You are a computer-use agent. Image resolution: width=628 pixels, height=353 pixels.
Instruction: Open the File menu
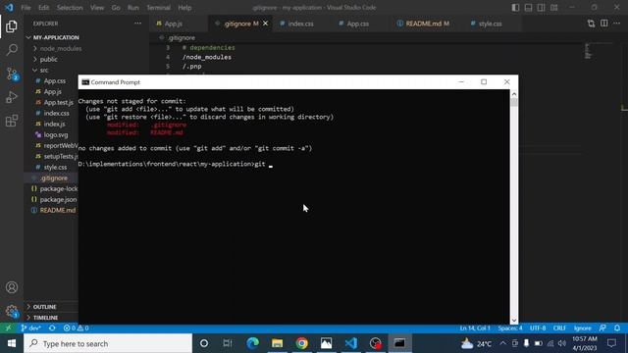26,8
